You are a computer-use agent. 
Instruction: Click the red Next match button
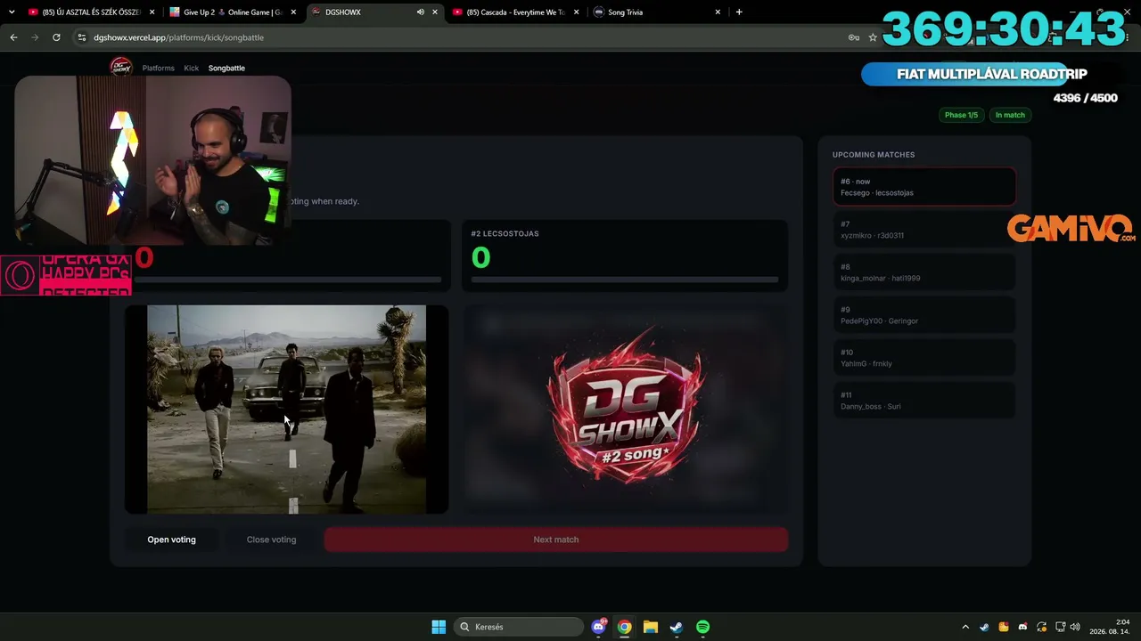click(x=556, y=540)
